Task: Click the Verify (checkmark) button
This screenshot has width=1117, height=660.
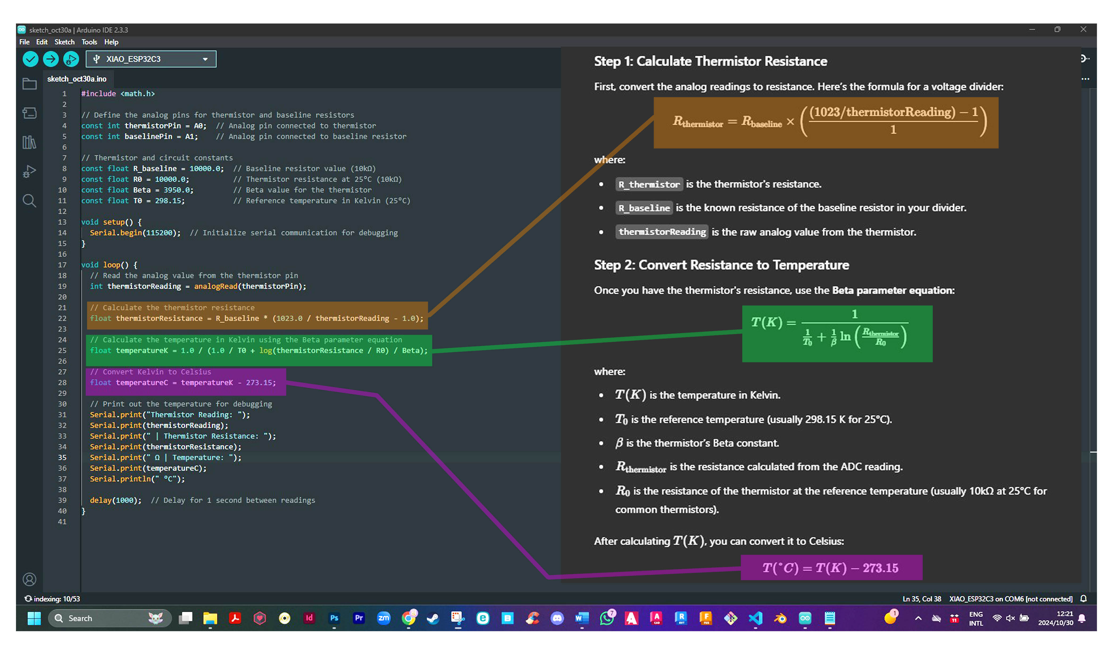Action: [x=30, y=59]
